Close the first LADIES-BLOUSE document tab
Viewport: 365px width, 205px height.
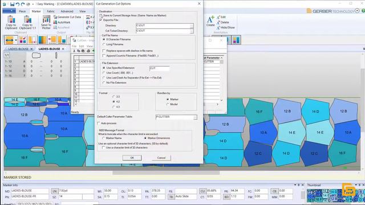32,49
